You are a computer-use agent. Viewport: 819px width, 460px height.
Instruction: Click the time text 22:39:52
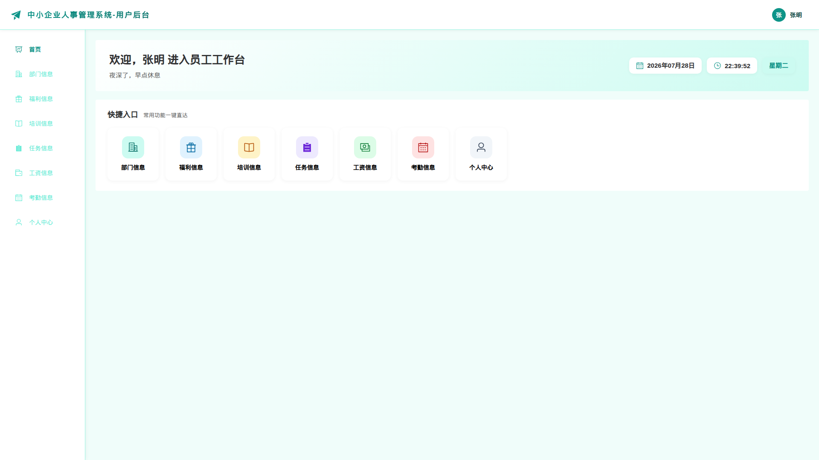coord(737,66)
